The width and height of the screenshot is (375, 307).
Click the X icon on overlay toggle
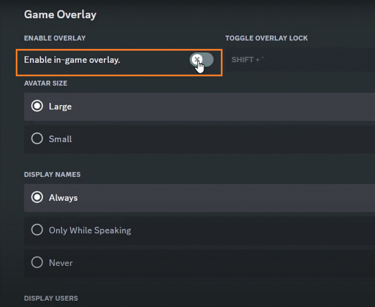[197, 59]
